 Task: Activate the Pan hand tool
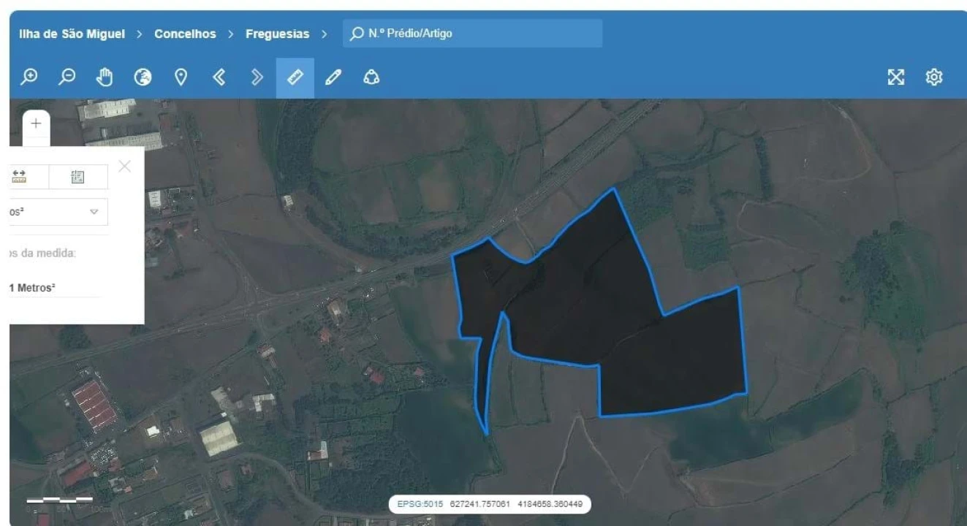coord(105,76)
